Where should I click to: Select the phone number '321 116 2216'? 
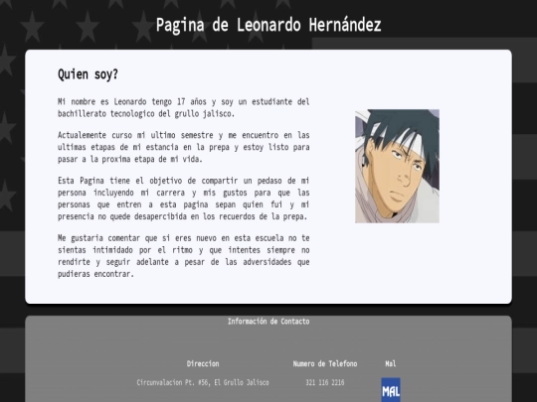tap(325, 382)
